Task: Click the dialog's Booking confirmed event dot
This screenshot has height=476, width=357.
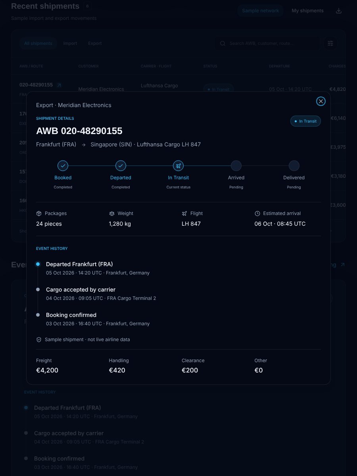Action: tap(38, 315)
